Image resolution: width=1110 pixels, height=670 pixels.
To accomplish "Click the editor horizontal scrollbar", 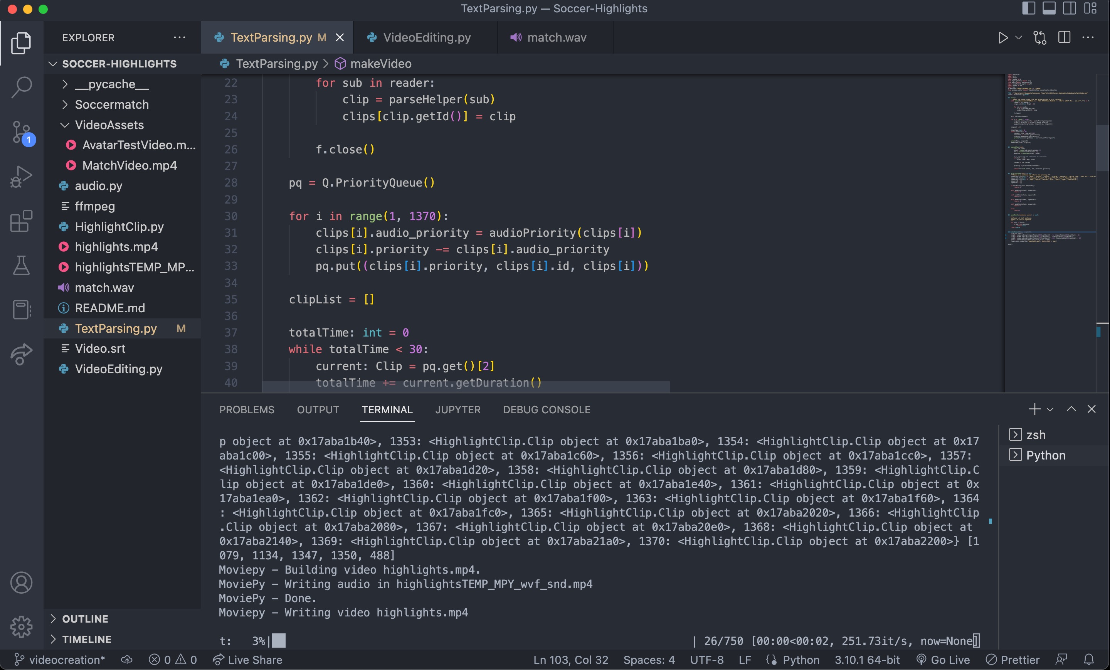I will coord(466,387).
